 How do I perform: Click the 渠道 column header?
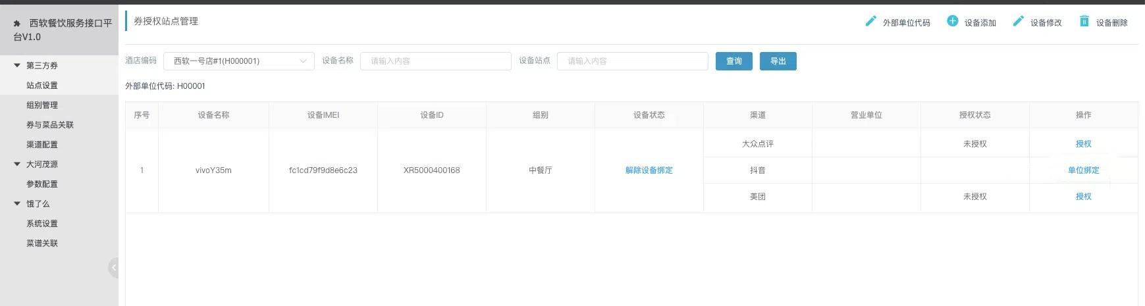pos(758,115)
